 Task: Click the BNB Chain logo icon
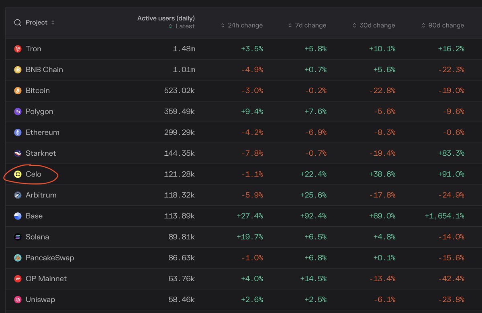click(x=18, y=70)
